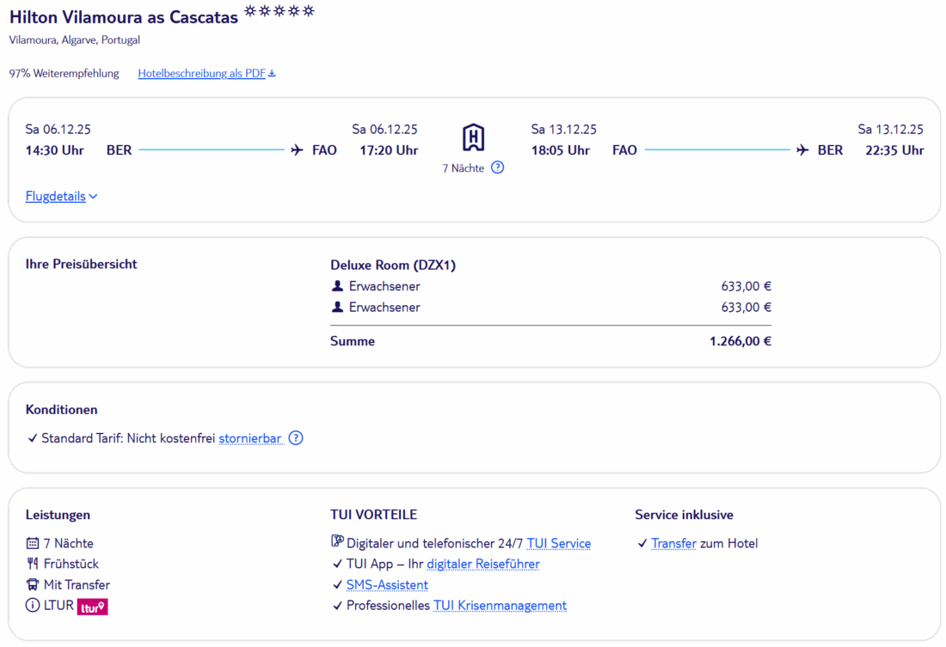The width and height of the screenshot is (946, 647).
Task: Open the TUI Krisenmanagement link
Action: [500, 606]
